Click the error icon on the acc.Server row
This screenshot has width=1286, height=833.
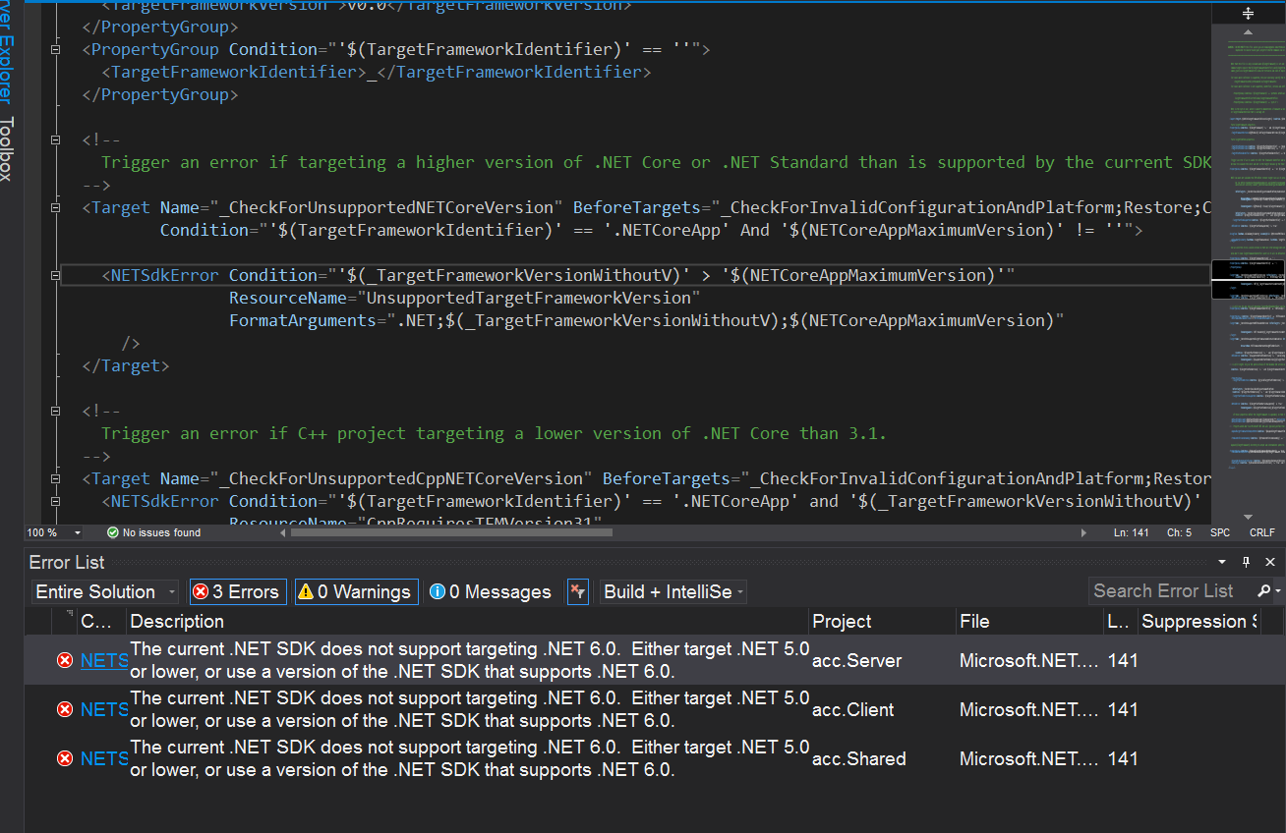(65, 660)
